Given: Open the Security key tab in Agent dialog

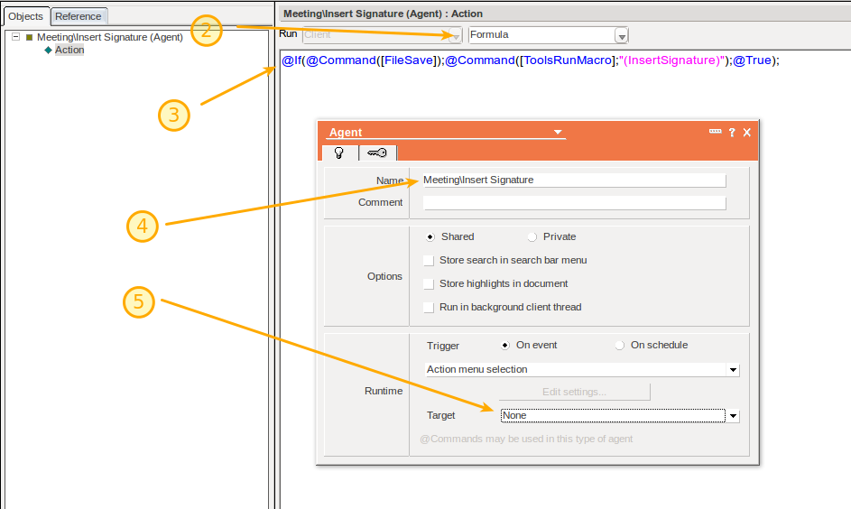Looking at the screenshot, I should click(377, 153).
